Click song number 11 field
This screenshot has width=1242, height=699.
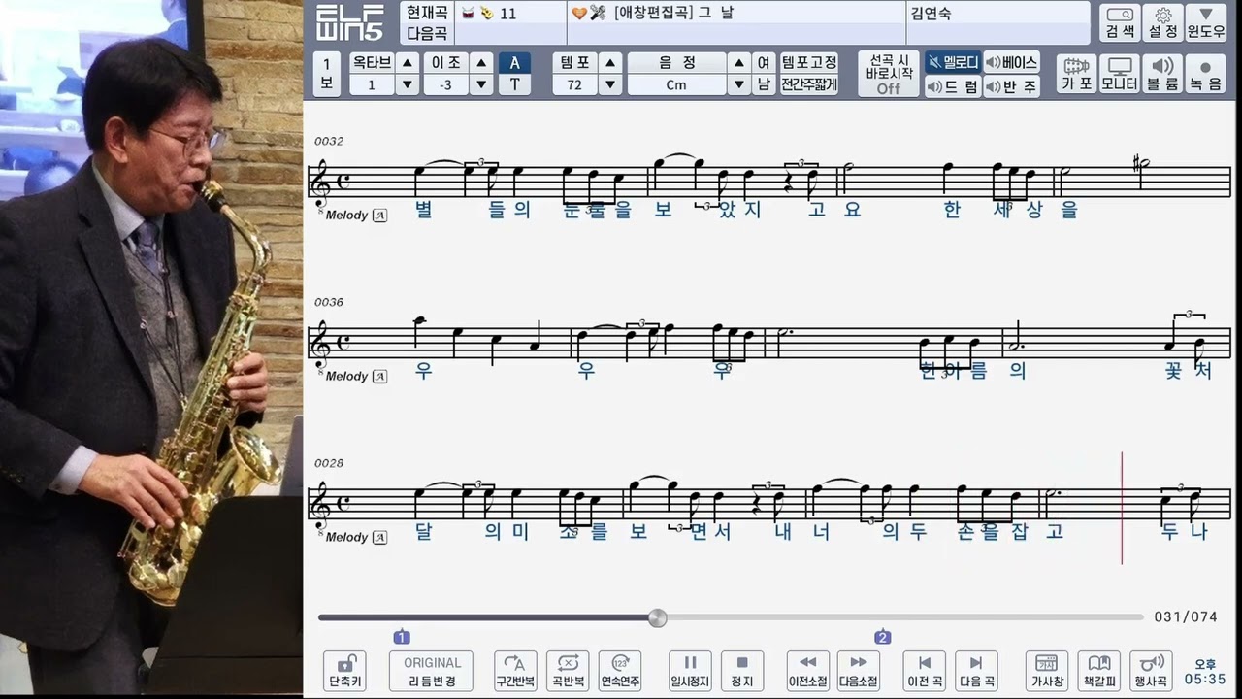coord(510,13)
